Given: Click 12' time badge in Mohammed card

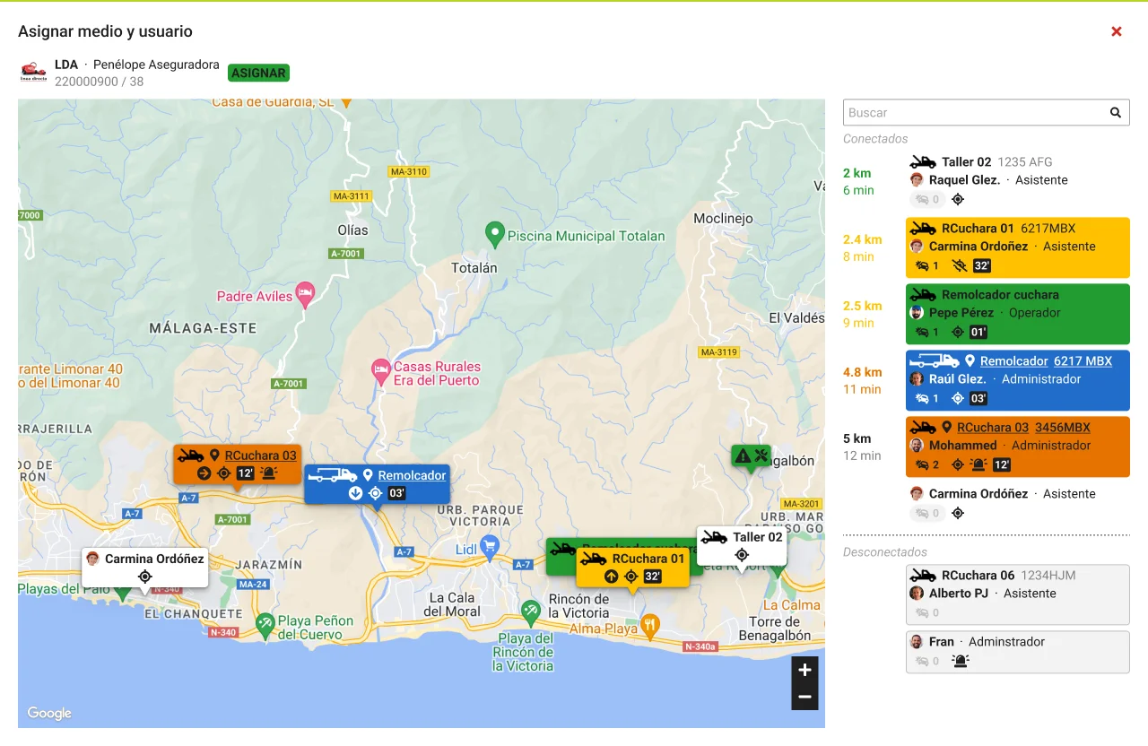Looking at the screenshot, I should [x=1002, y=465].
